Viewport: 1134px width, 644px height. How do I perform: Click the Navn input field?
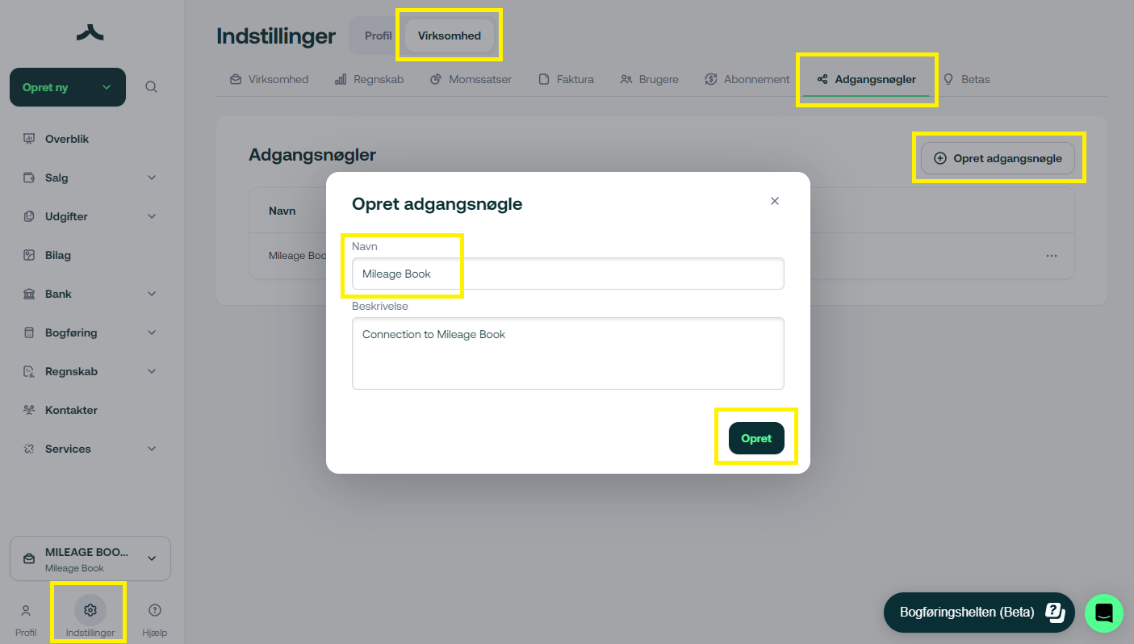tap(568, 274)
